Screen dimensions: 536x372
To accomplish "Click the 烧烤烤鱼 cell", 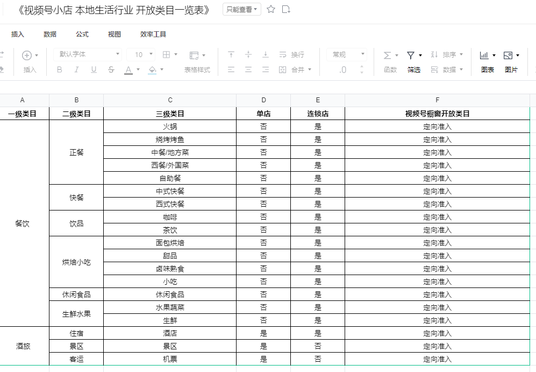I will pyautogui.click(x=170, y=139).
